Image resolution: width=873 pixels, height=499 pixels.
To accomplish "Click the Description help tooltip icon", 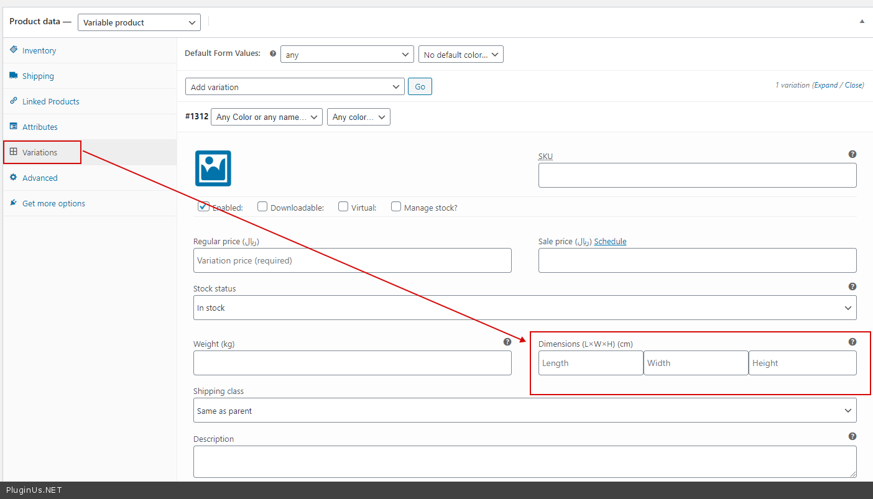I will (x=852, y=436).
